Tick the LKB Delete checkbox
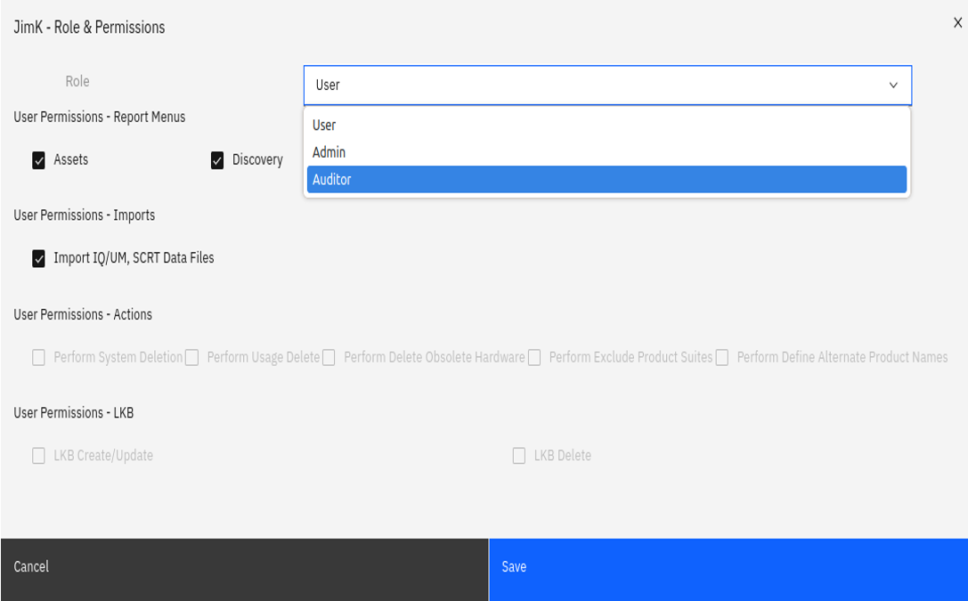The image size is (968, 601). pos(519,456)
